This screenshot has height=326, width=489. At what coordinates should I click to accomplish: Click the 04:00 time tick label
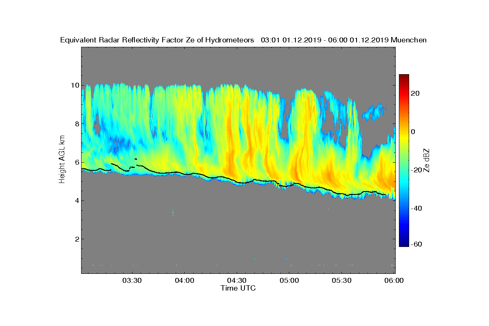pos(184,280)
